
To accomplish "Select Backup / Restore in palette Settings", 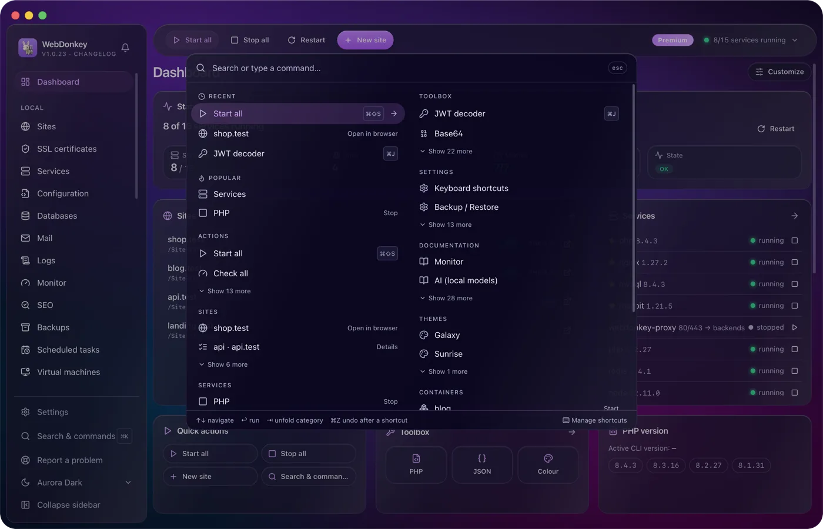I will [x=519, y=207].
